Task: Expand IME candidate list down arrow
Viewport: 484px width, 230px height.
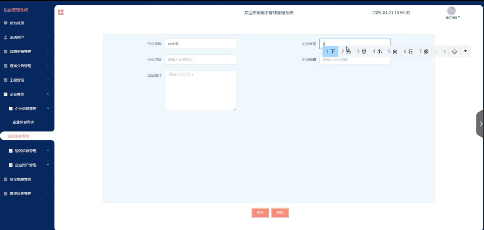Action: click(465, 51)
